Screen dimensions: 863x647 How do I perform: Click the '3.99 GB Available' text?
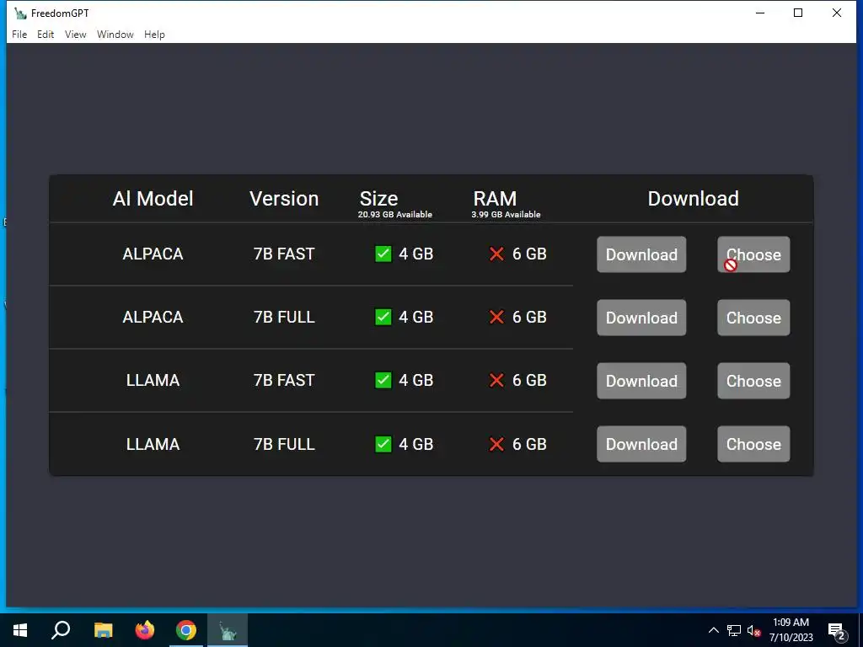point(506,215)
